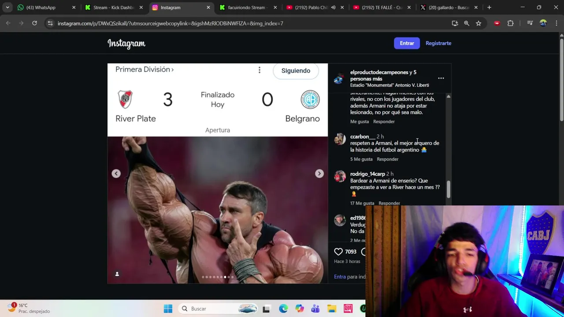
Task: Click the Registrarte link
Action: point(438,43)
